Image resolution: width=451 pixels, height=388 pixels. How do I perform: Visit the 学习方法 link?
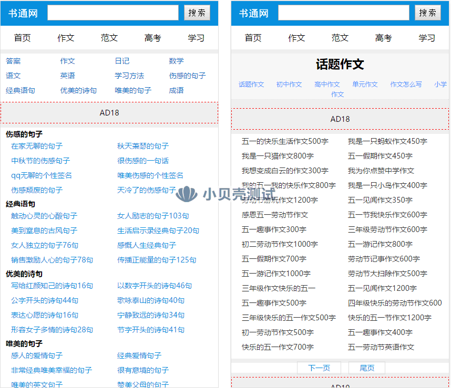point(129,76)
